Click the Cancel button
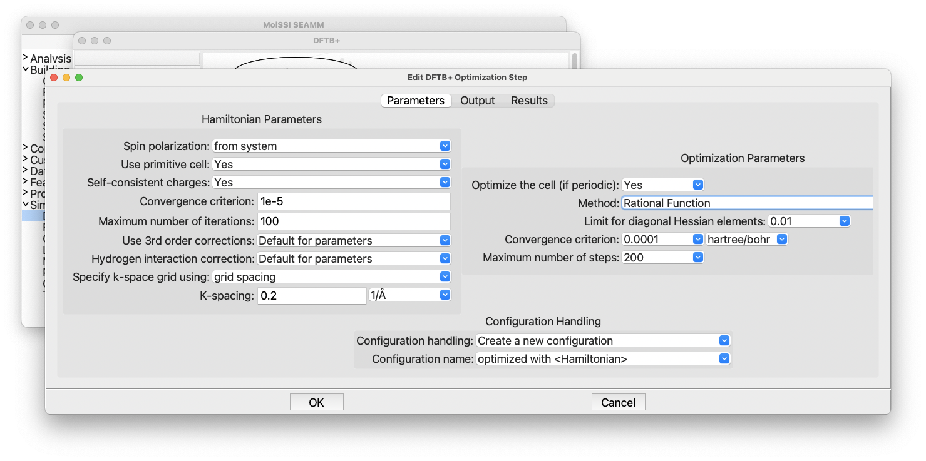 pyautogui.click(x=618, y=402)
